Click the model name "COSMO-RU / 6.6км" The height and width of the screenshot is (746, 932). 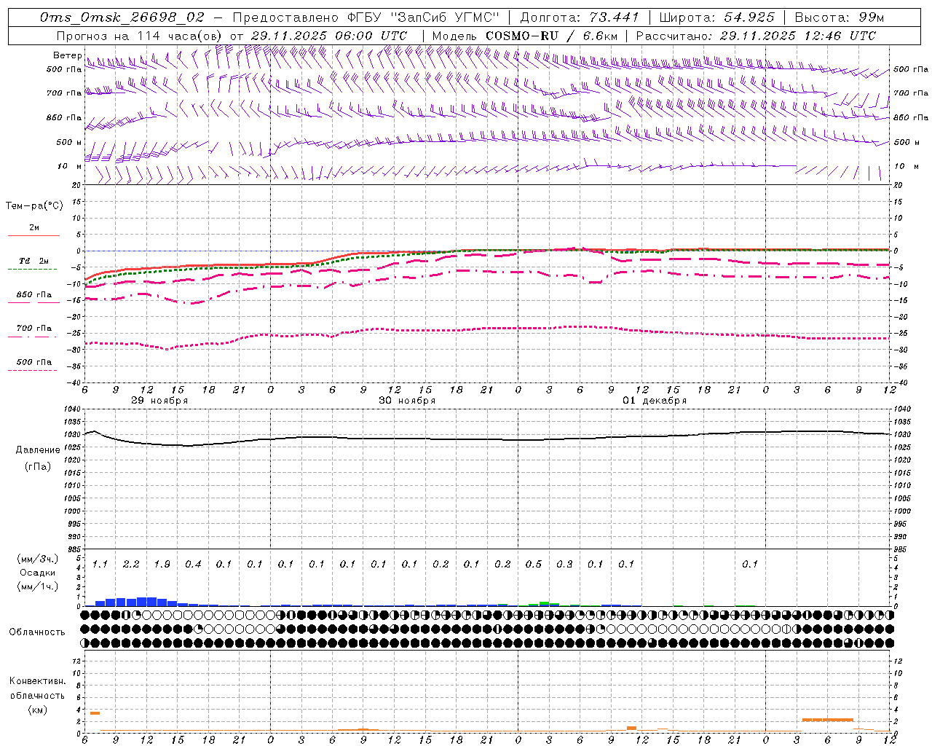pos(551,36)
